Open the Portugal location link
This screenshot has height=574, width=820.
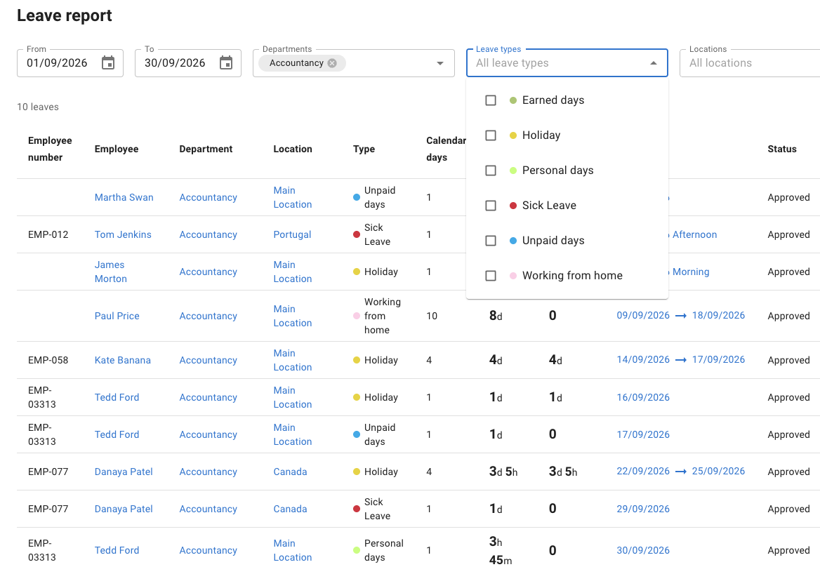292,234
